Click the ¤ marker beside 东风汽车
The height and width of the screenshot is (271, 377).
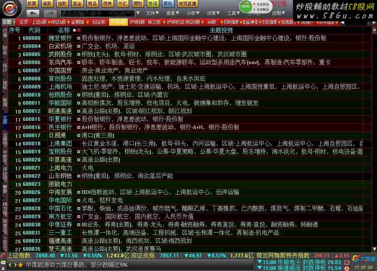point(78,63)
